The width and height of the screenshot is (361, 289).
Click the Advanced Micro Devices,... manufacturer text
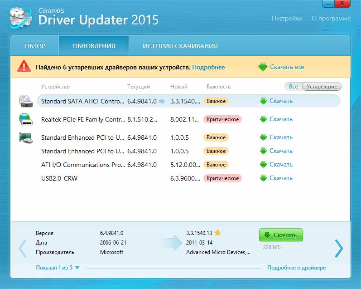coord(218,252)
